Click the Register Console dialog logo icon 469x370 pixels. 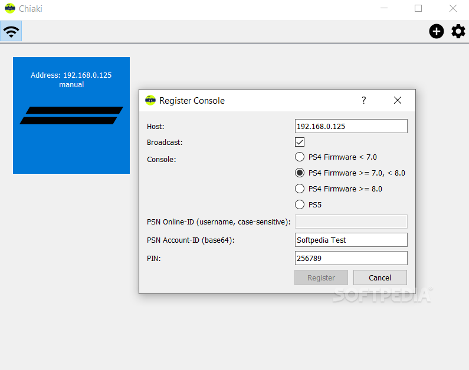[x=150, y=100]
